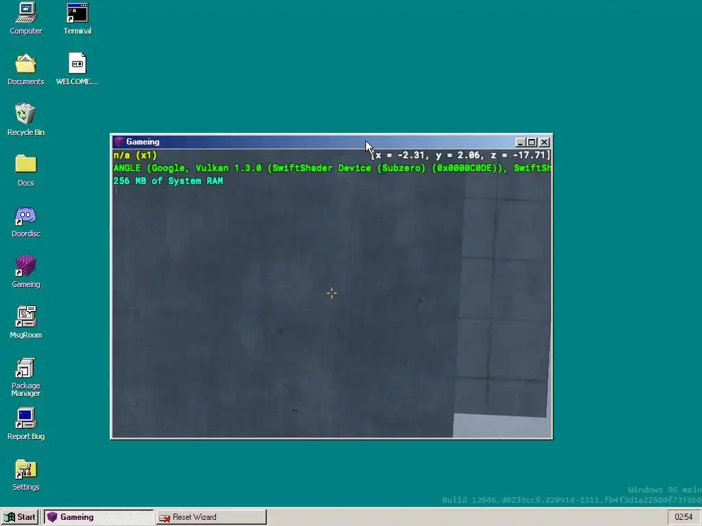Minimize the Gameing window
The image size is (702, 526).
click(520, 142)
